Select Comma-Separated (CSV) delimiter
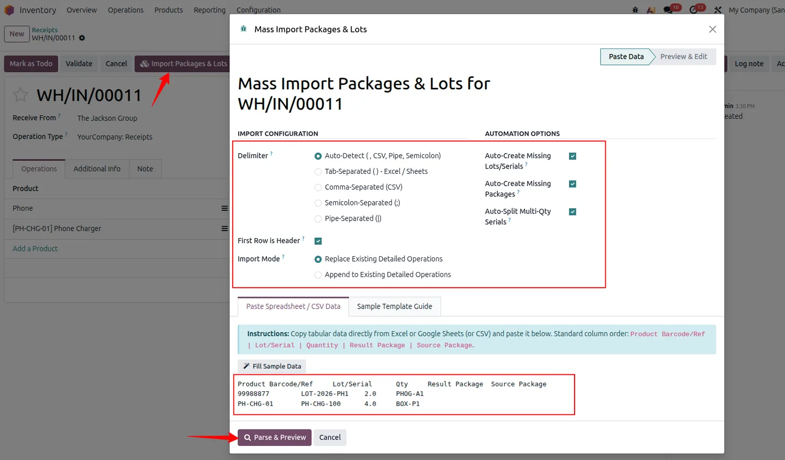The image size is (785, 460). click(318, 187)
